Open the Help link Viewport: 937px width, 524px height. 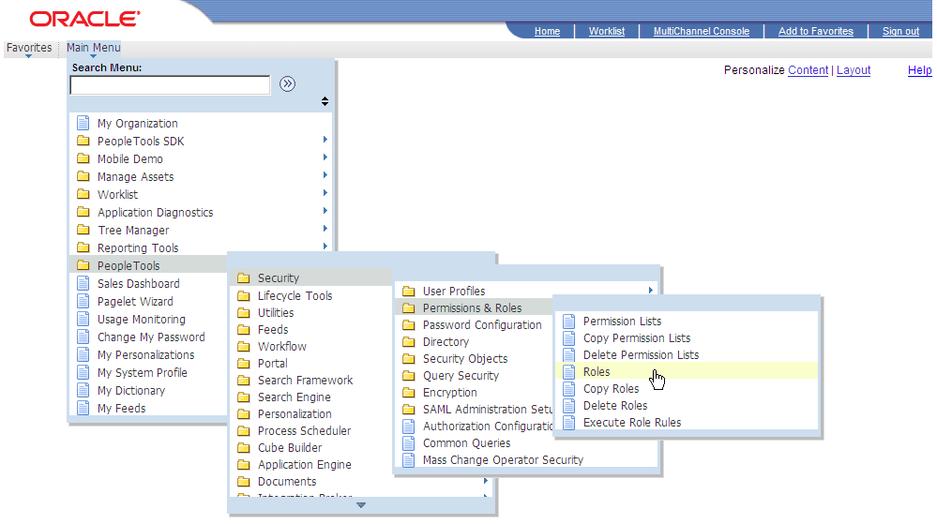point(920,70)
